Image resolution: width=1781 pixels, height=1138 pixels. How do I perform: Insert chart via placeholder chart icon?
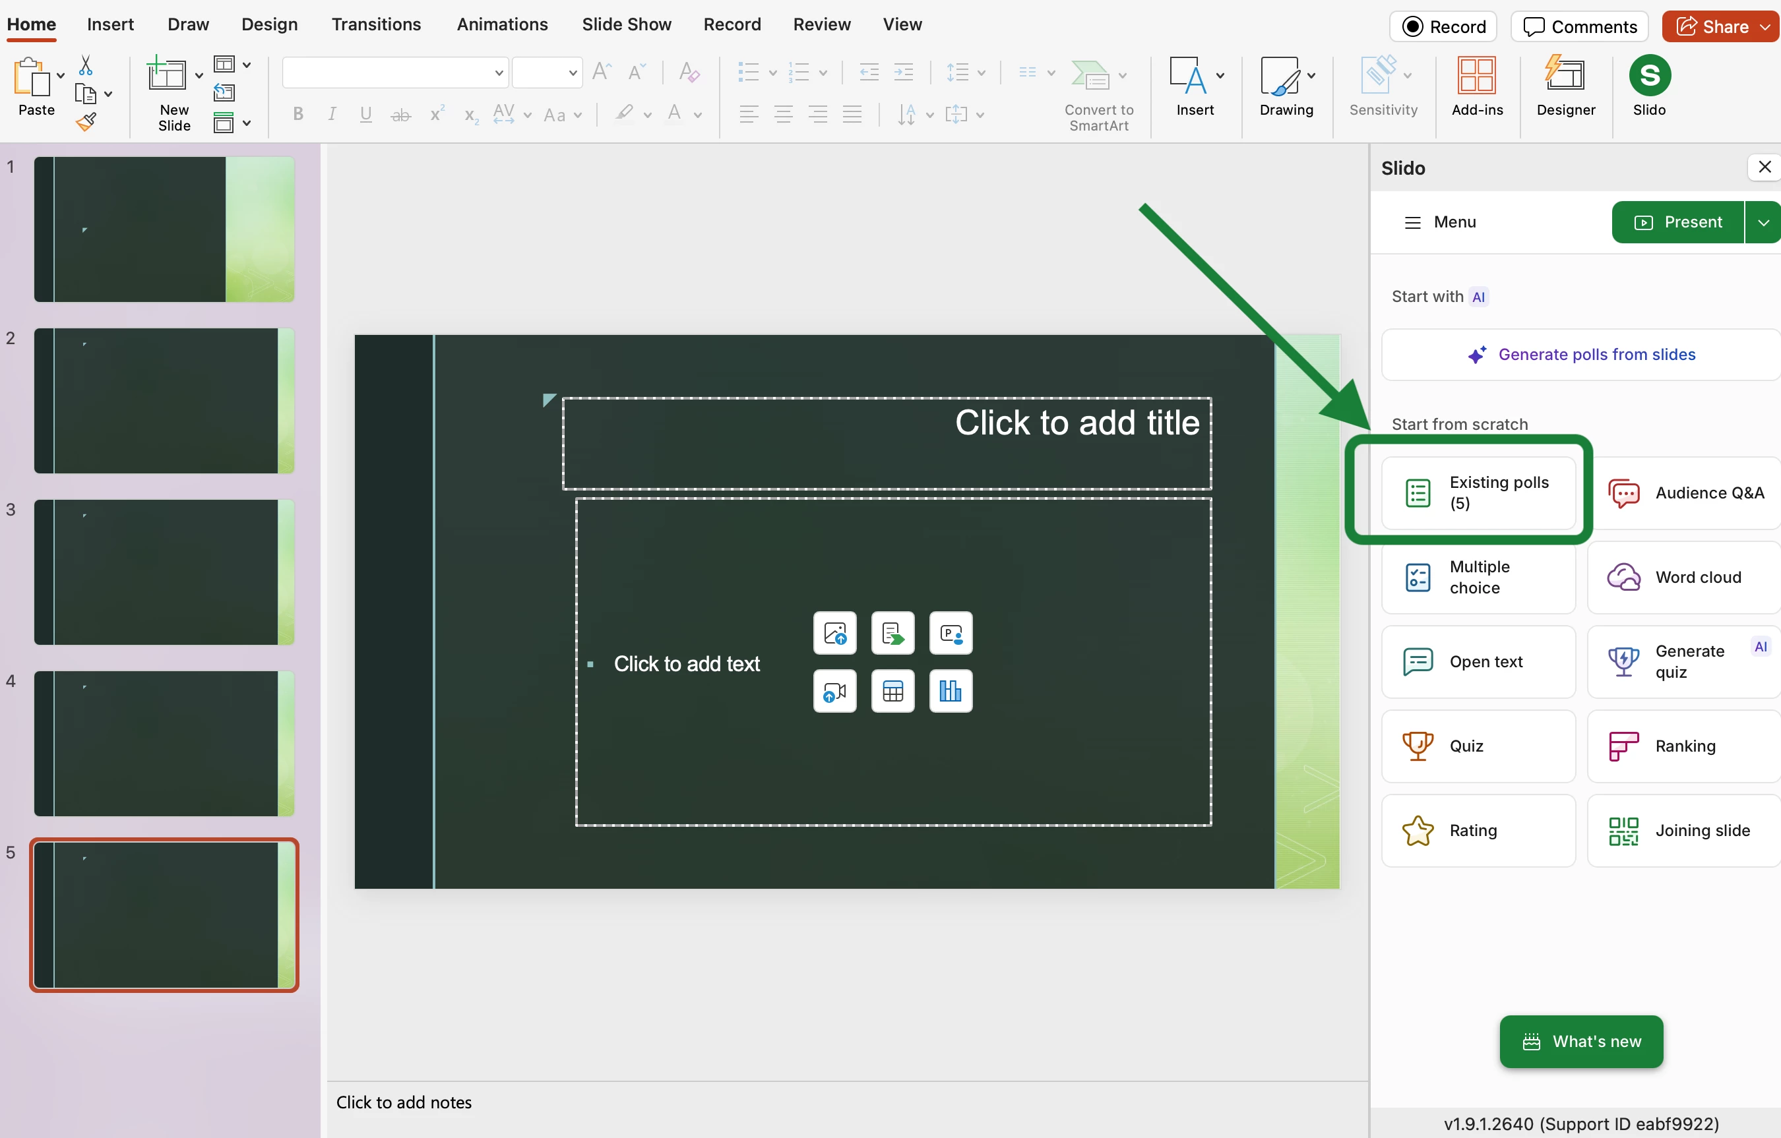point(951,692)
